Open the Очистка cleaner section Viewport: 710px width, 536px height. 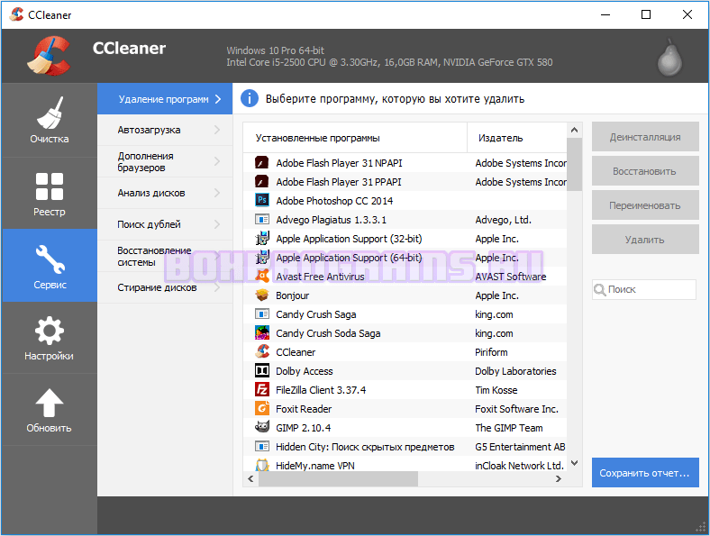(49, 121)
